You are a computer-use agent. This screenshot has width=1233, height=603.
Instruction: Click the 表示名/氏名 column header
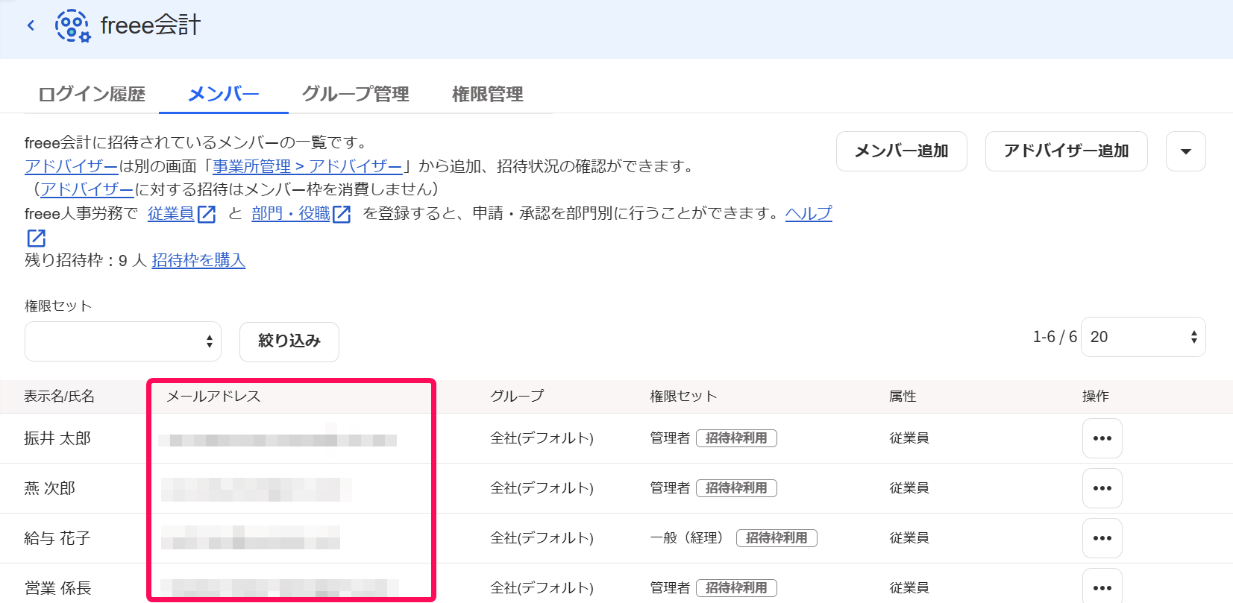pyautogui.click(x=59, y=397)
